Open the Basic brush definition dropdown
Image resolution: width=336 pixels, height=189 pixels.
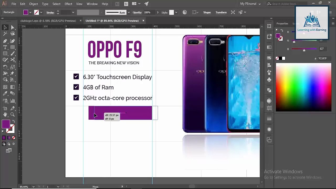[129, 12]
